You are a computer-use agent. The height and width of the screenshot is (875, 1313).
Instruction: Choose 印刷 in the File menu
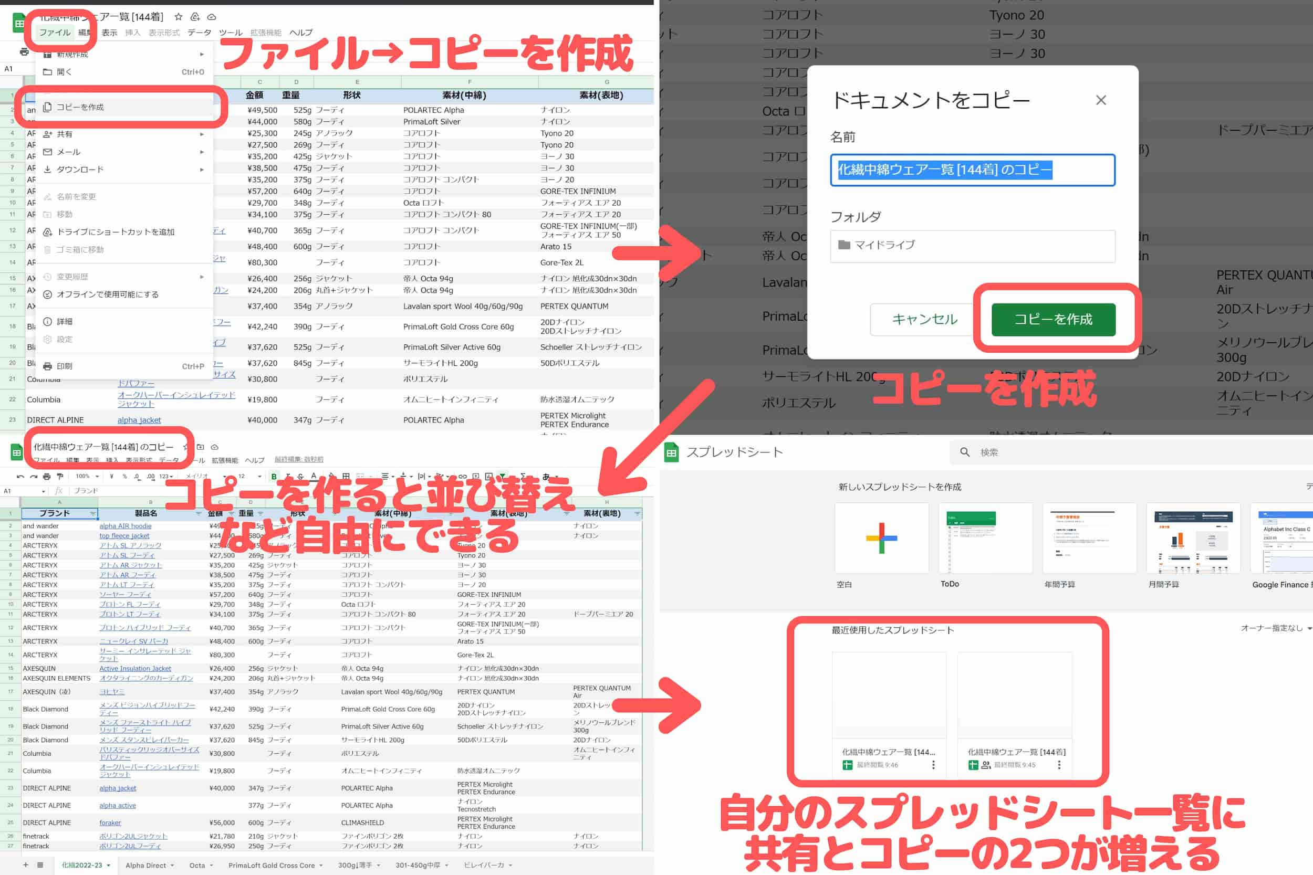coord(124,366)
